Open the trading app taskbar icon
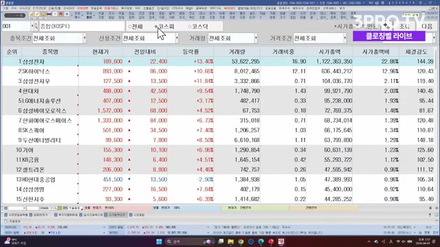This screenshot has height=247, width=440. (x=281, y=242)
